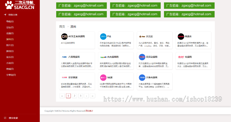Select 游戏(0) category
The height and width of the screenshot is (122, 231).
coord(10,51)
